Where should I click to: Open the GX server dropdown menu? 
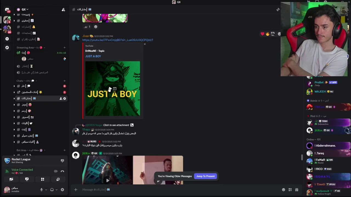tap(25, 9)
